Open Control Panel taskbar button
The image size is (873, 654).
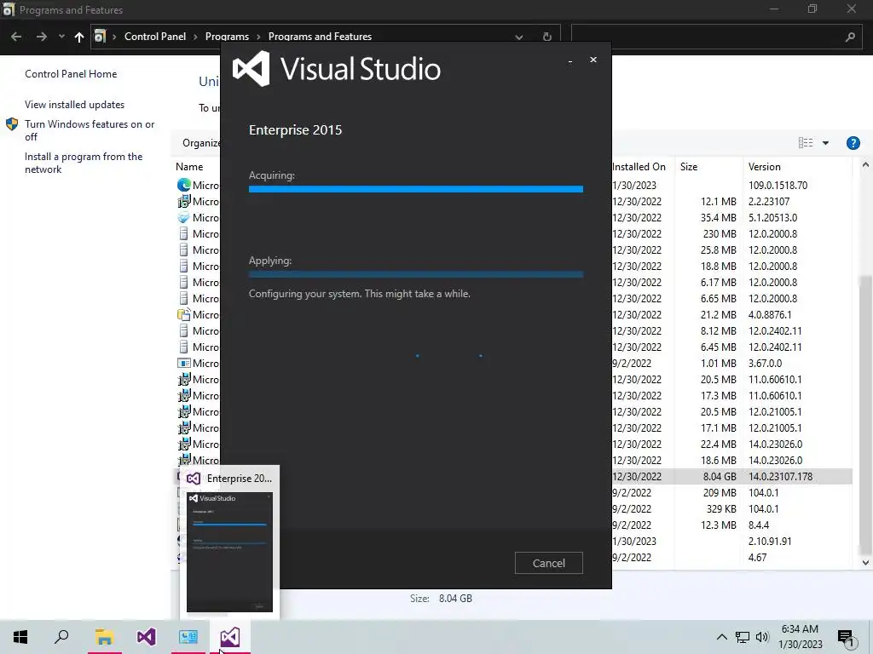click(x=188, y=637)
